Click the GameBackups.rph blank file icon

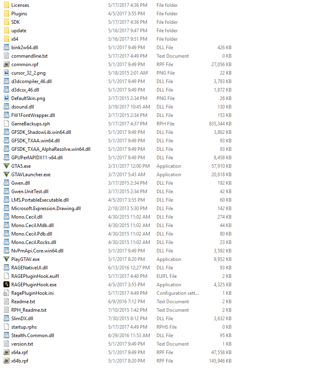click(x=6, y=123)
